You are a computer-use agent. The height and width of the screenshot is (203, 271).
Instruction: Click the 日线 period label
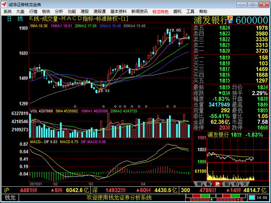[x=15, y=19]
